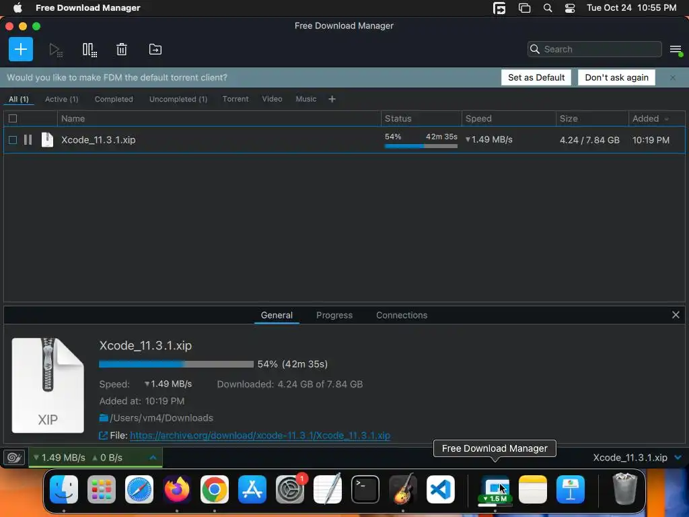The image size is (689, 517).
Task: Pause all downloads toolbar icon
Action: [x=89, y=50]
